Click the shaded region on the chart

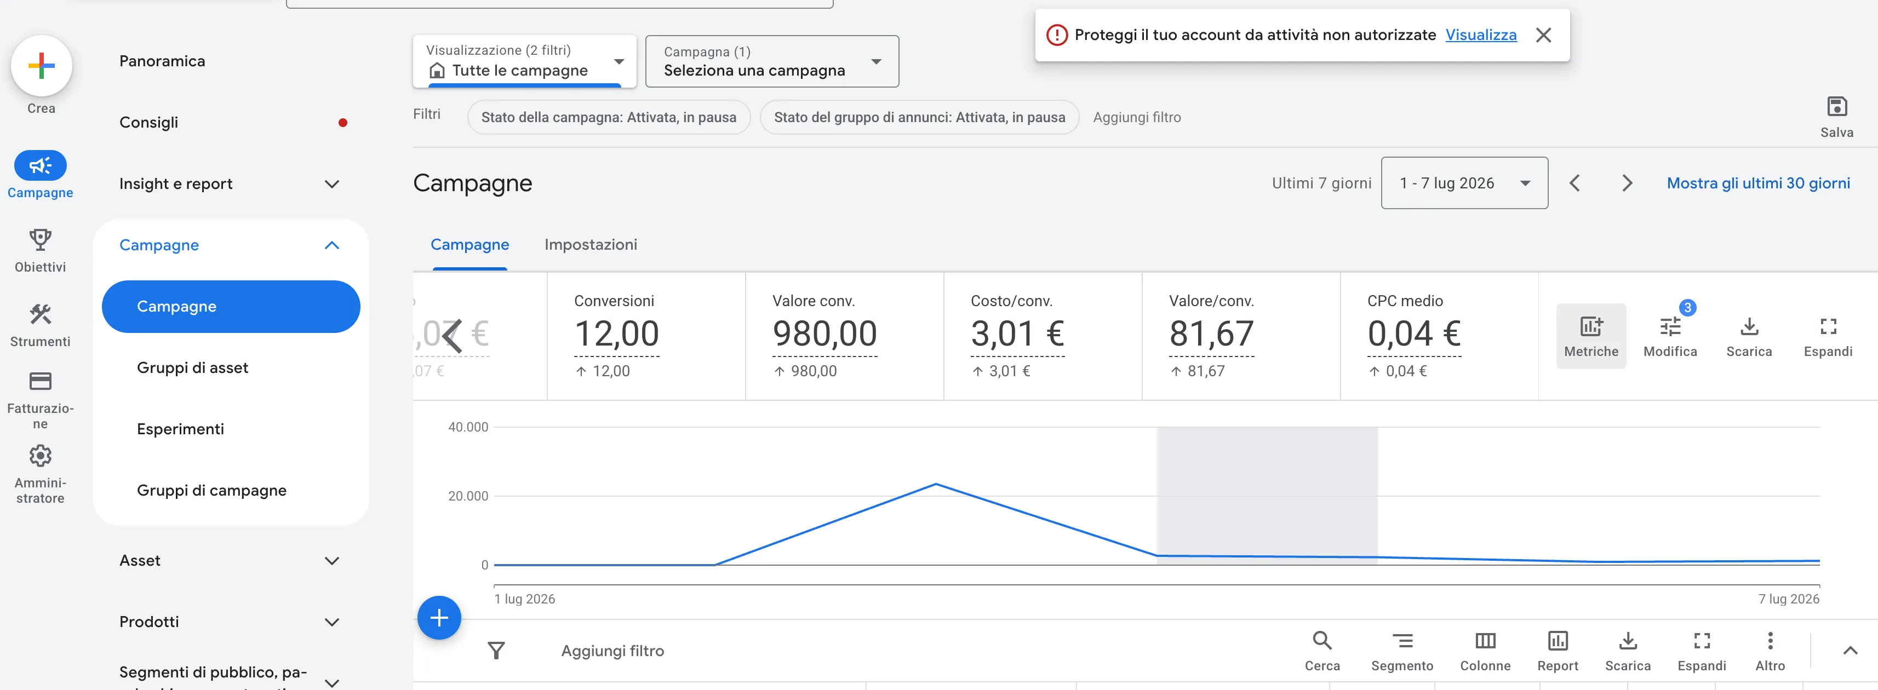click(x=1267, y=496)
